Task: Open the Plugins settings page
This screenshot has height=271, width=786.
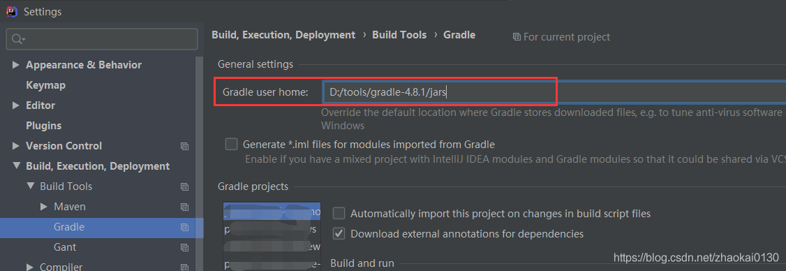Action: [43, 126]
